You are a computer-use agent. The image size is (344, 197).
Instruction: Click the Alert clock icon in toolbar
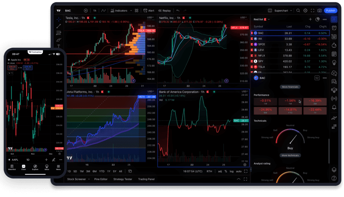point(146,11)
